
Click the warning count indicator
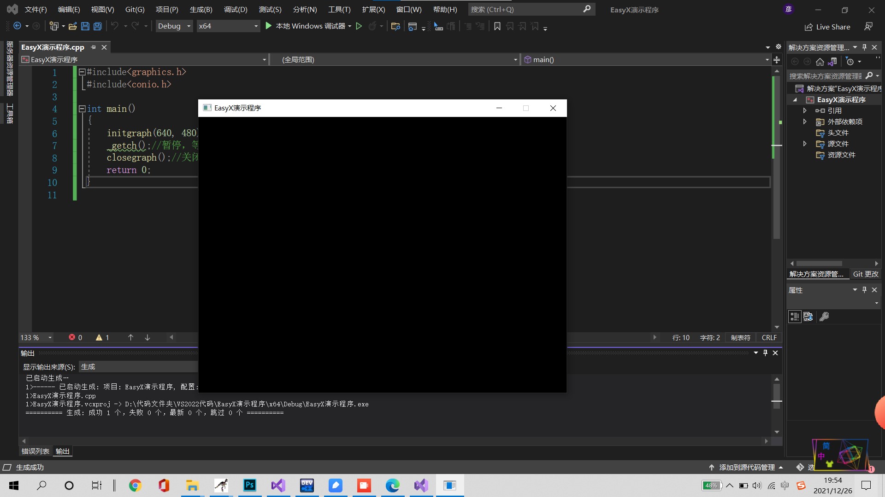pyautogui.click(x=102, y=337)
